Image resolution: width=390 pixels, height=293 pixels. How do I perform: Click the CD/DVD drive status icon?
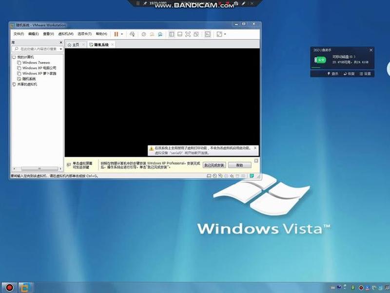click(214, 176)
